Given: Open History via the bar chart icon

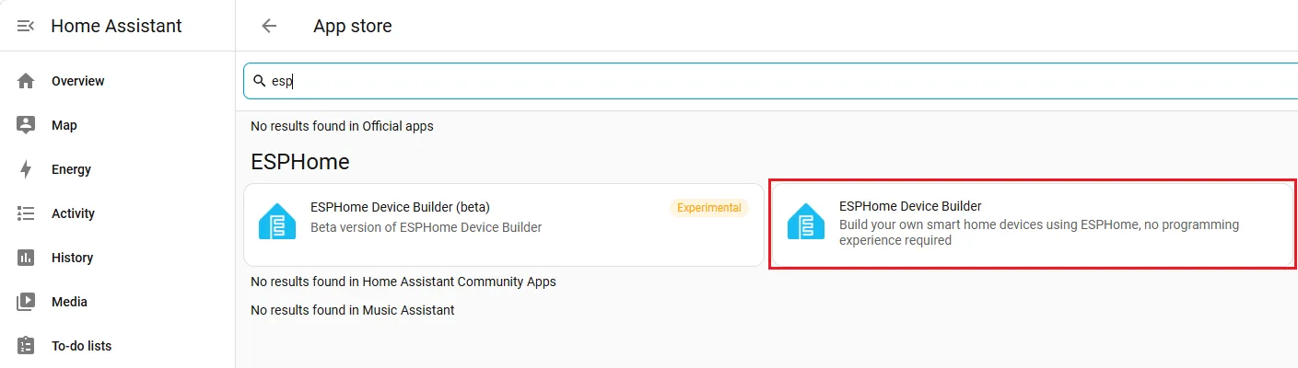Looking at the screenshot, I should pos(26,258).
